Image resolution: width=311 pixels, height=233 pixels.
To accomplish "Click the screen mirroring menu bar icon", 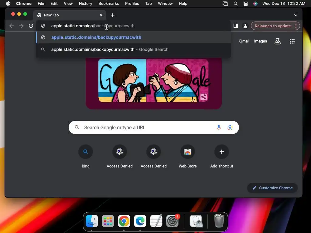I will coord(225,4).
